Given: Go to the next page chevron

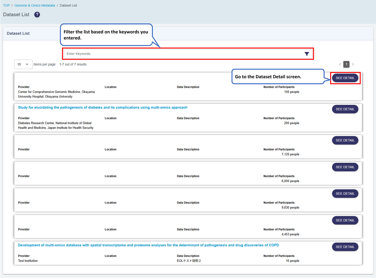Looking at the screenshot, I should 353,64.
